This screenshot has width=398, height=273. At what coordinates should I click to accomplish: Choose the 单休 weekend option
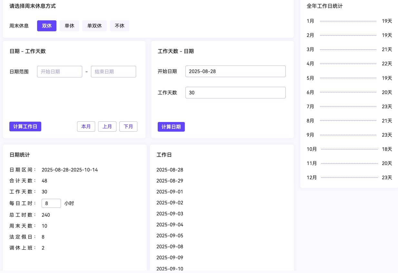[69, 26]
